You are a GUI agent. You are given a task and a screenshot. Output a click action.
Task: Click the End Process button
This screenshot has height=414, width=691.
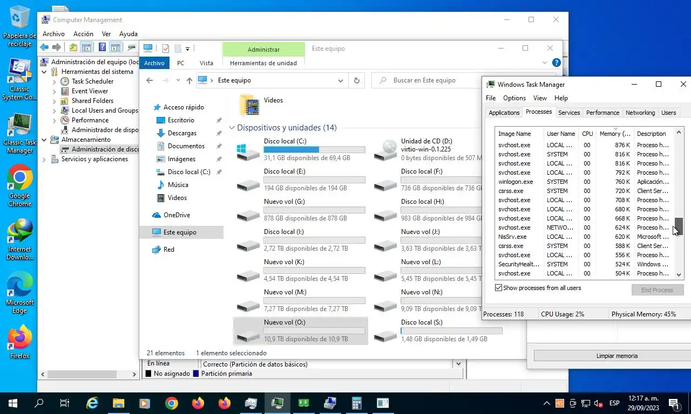tap(657, 290)
